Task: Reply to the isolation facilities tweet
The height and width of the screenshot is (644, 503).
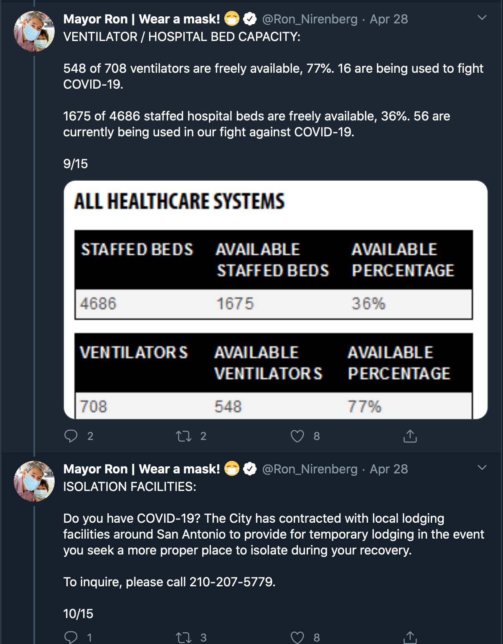Action: pyautogui.click(x=71, y=637)
